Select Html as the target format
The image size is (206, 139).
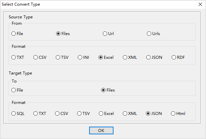[x=173, y=114]
